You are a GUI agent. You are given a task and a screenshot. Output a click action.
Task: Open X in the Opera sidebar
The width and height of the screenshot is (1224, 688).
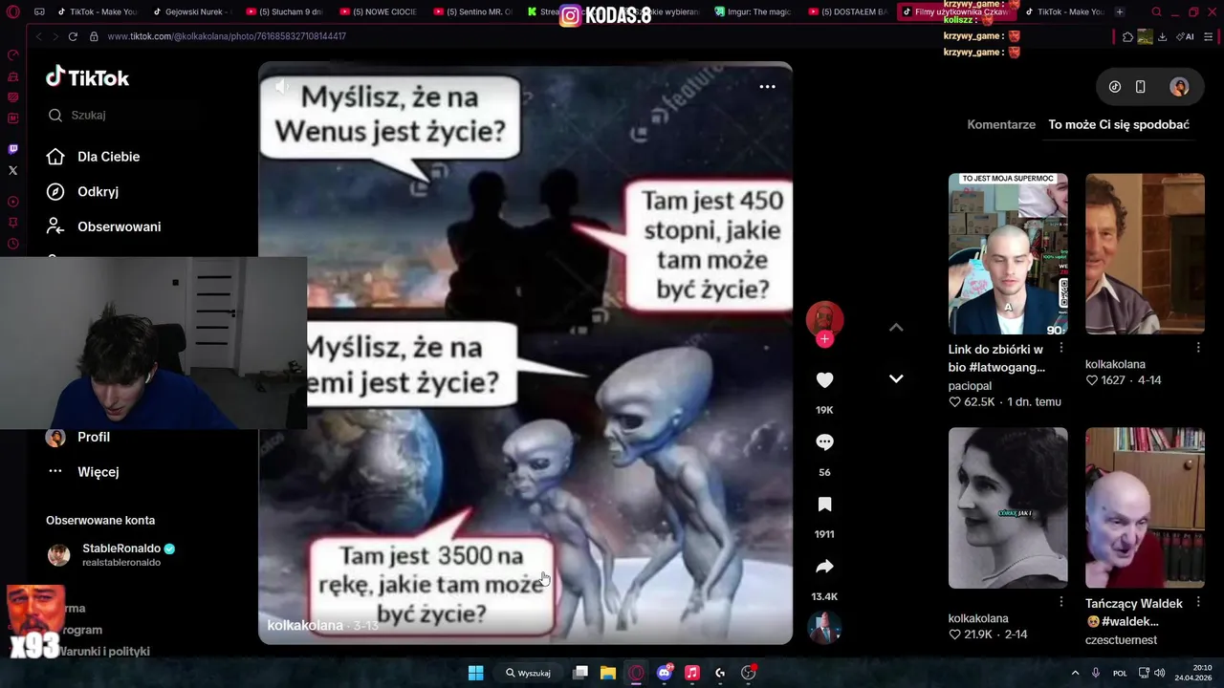click(12, 170)
